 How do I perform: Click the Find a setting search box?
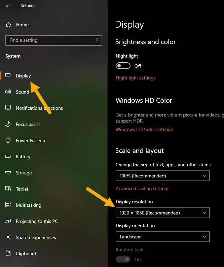click(x=54, y=40)
